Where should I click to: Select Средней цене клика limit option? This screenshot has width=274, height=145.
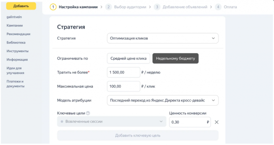128,58
